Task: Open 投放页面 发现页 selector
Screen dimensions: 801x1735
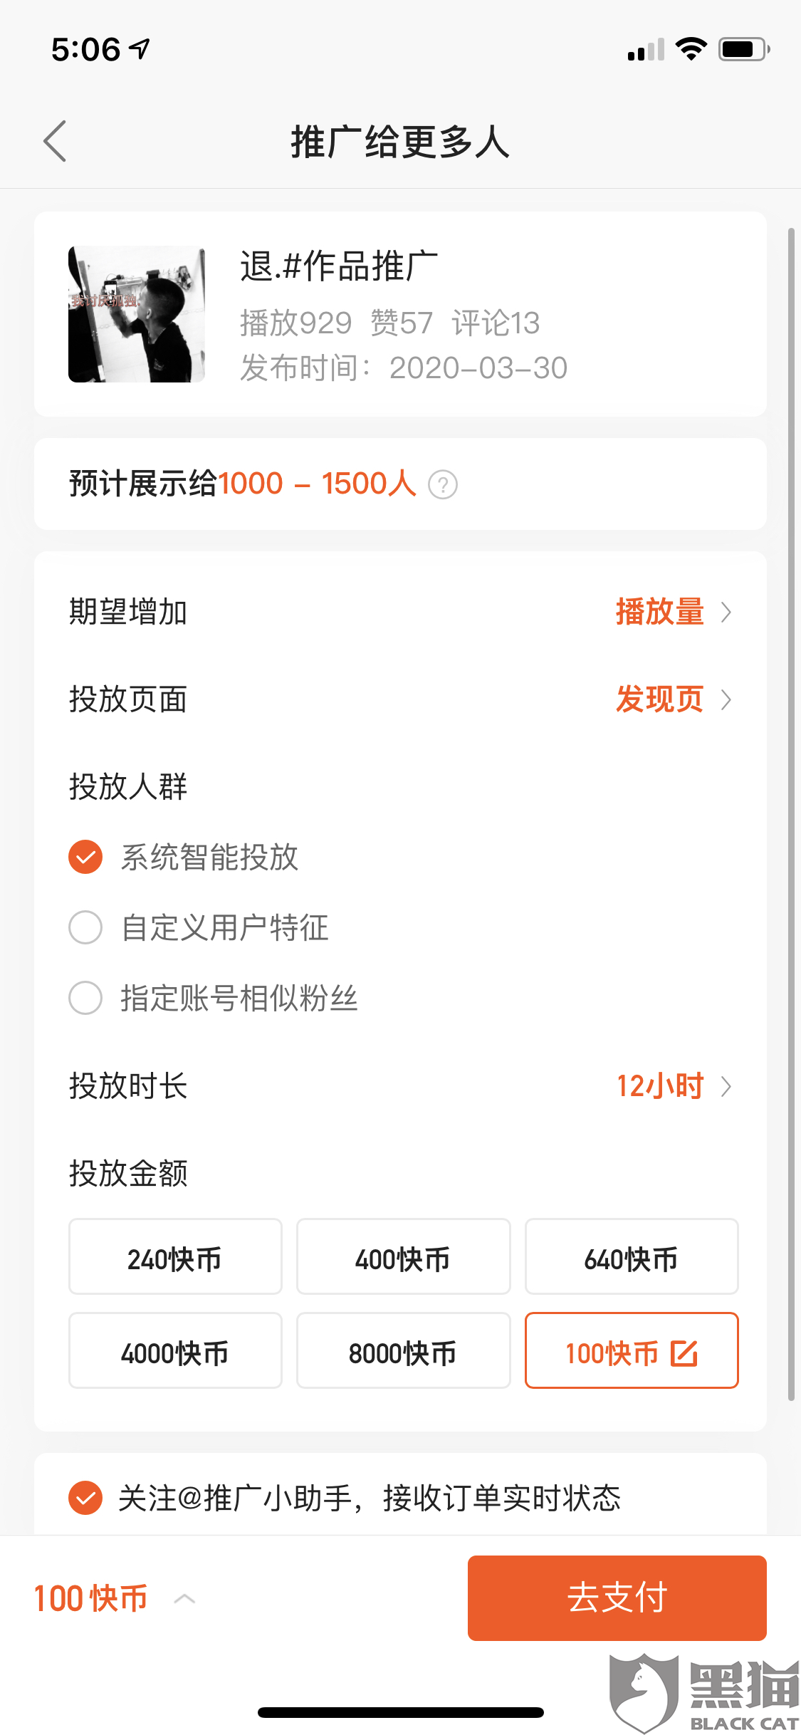Action: [673, 699]
